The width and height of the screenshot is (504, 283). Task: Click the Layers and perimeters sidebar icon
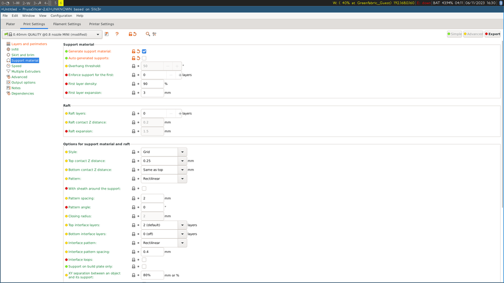8,44
